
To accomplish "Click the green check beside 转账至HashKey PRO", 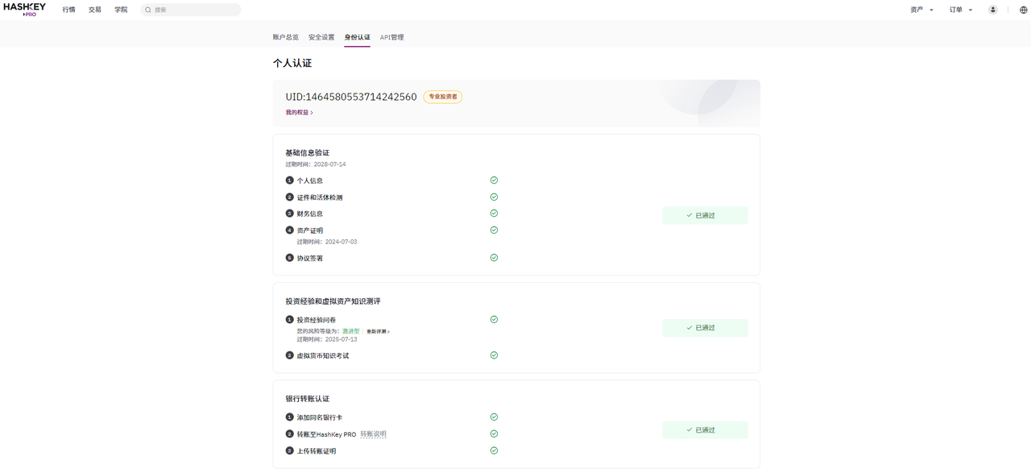I will [x=494, y=434].
